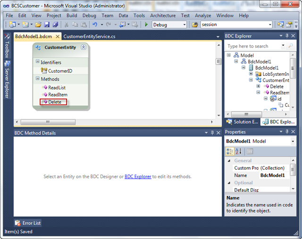
Task: Click the Paste toolbar icon
Action: pos(84,24)
